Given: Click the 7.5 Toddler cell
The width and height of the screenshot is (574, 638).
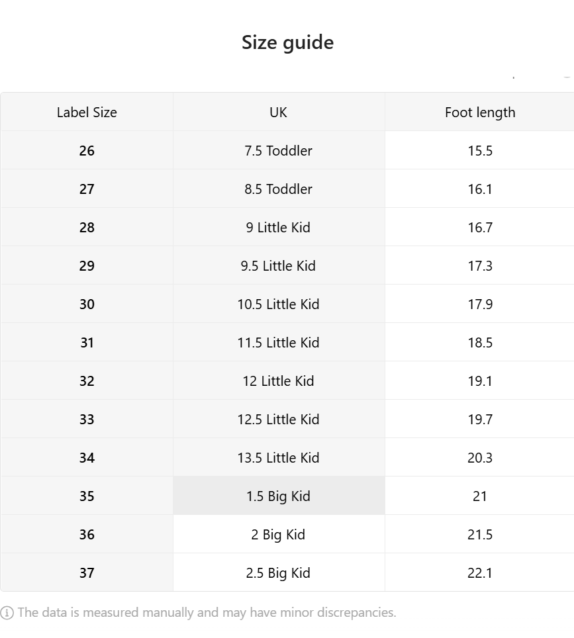Looking at the screenshot, I should [x=279, y=150].
